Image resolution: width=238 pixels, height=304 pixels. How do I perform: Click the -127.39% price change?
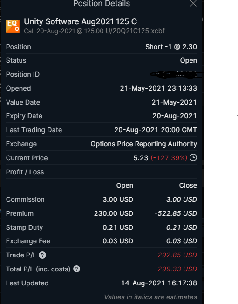coord(169,158)
